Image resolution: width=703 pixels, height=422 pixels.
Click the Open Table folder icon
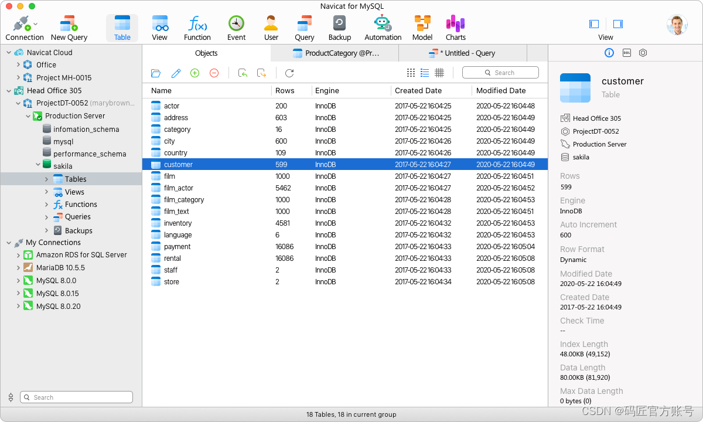[156, 73]
